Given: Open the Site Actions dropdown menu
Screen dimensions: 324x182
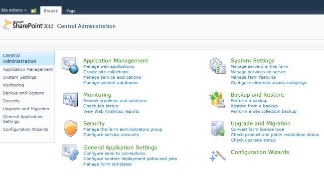Looking at the screenshot, I should point(13,10).
